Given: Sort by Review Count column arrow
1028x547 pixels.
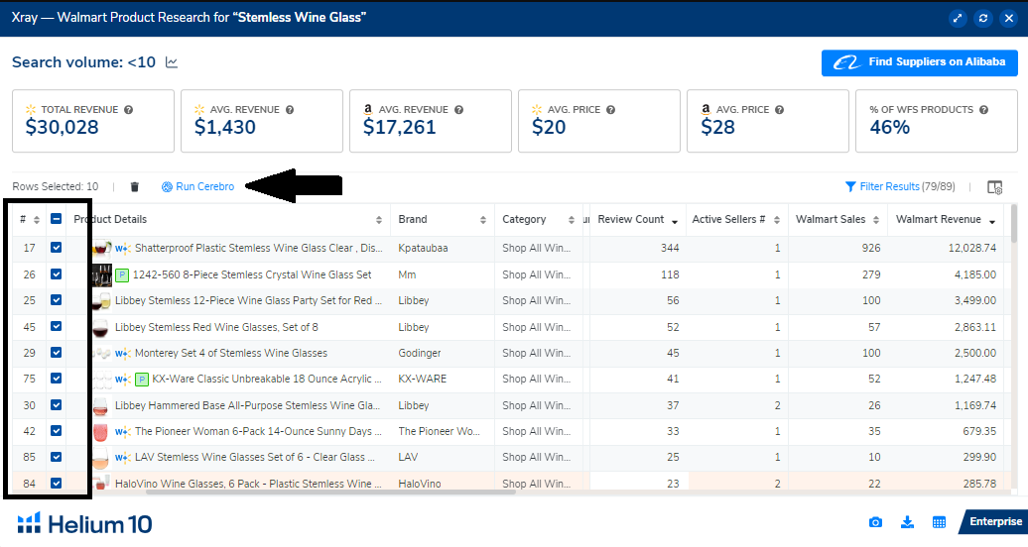Looking at the screenshot, I should click(675, 221).
